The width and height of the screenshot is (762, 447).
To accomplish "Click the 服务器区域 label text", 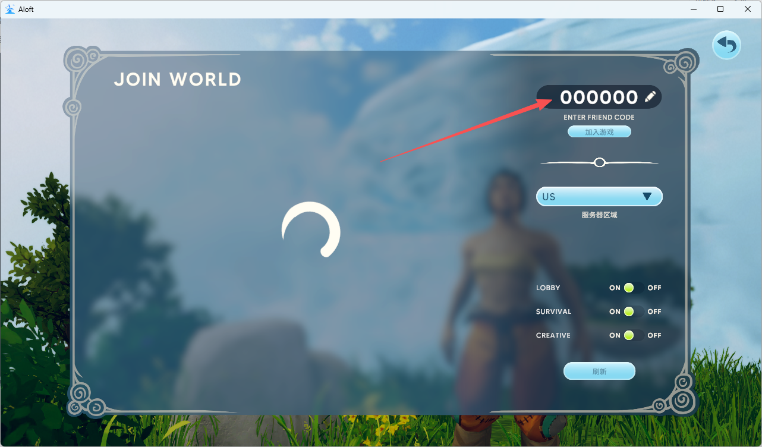I will [x=599, y=215].
